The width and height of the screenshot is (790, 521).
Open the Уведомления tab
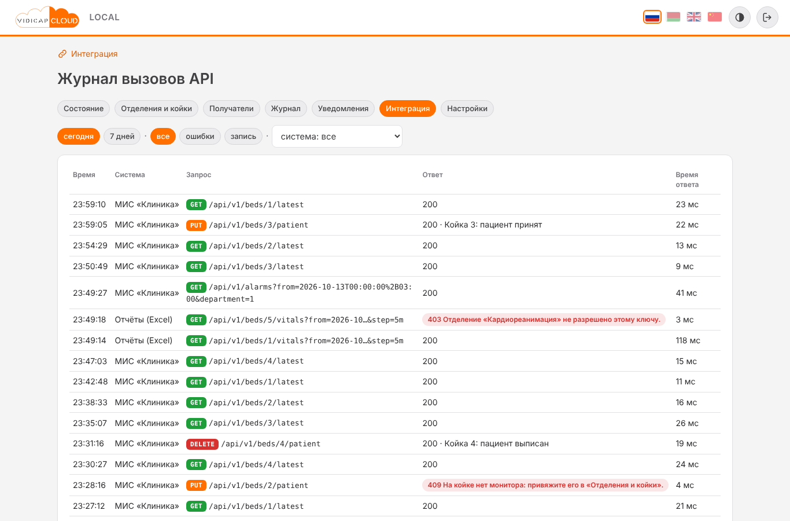343,109
